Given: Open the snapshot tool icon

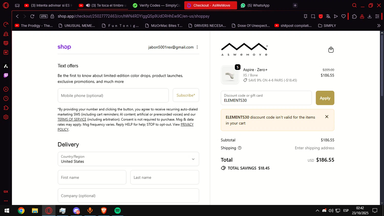Looking at the screenshot, I should click(x=313, y=16).
